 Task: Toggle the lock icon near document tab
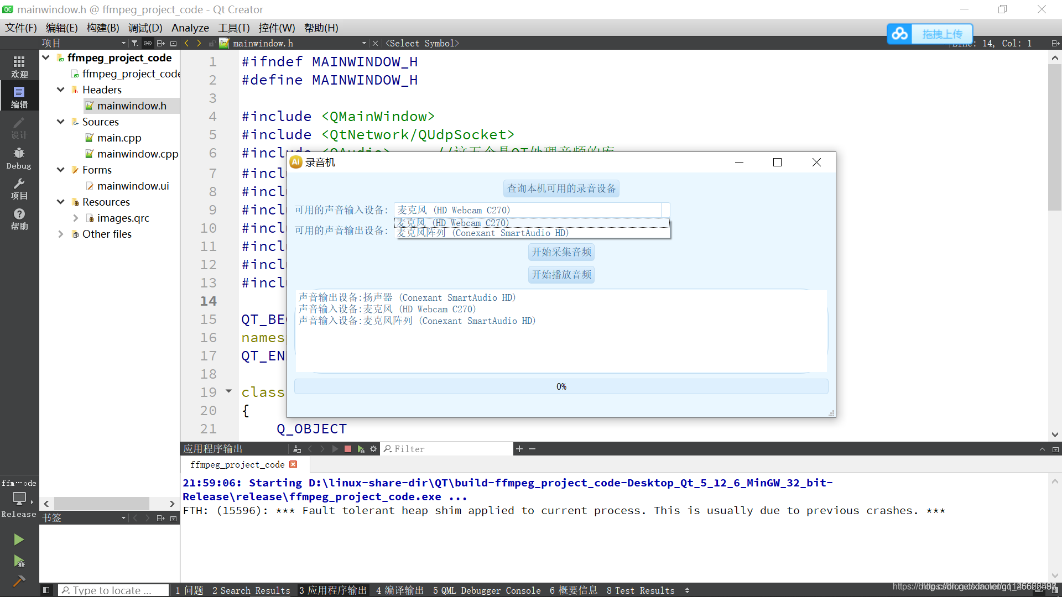coord(212,43)
